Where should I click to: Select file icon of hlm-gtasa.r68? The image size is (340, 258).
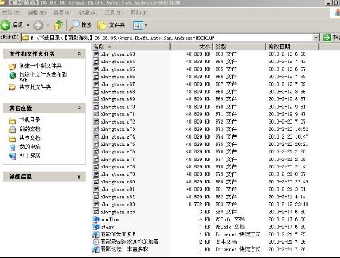tap(97, 92)
